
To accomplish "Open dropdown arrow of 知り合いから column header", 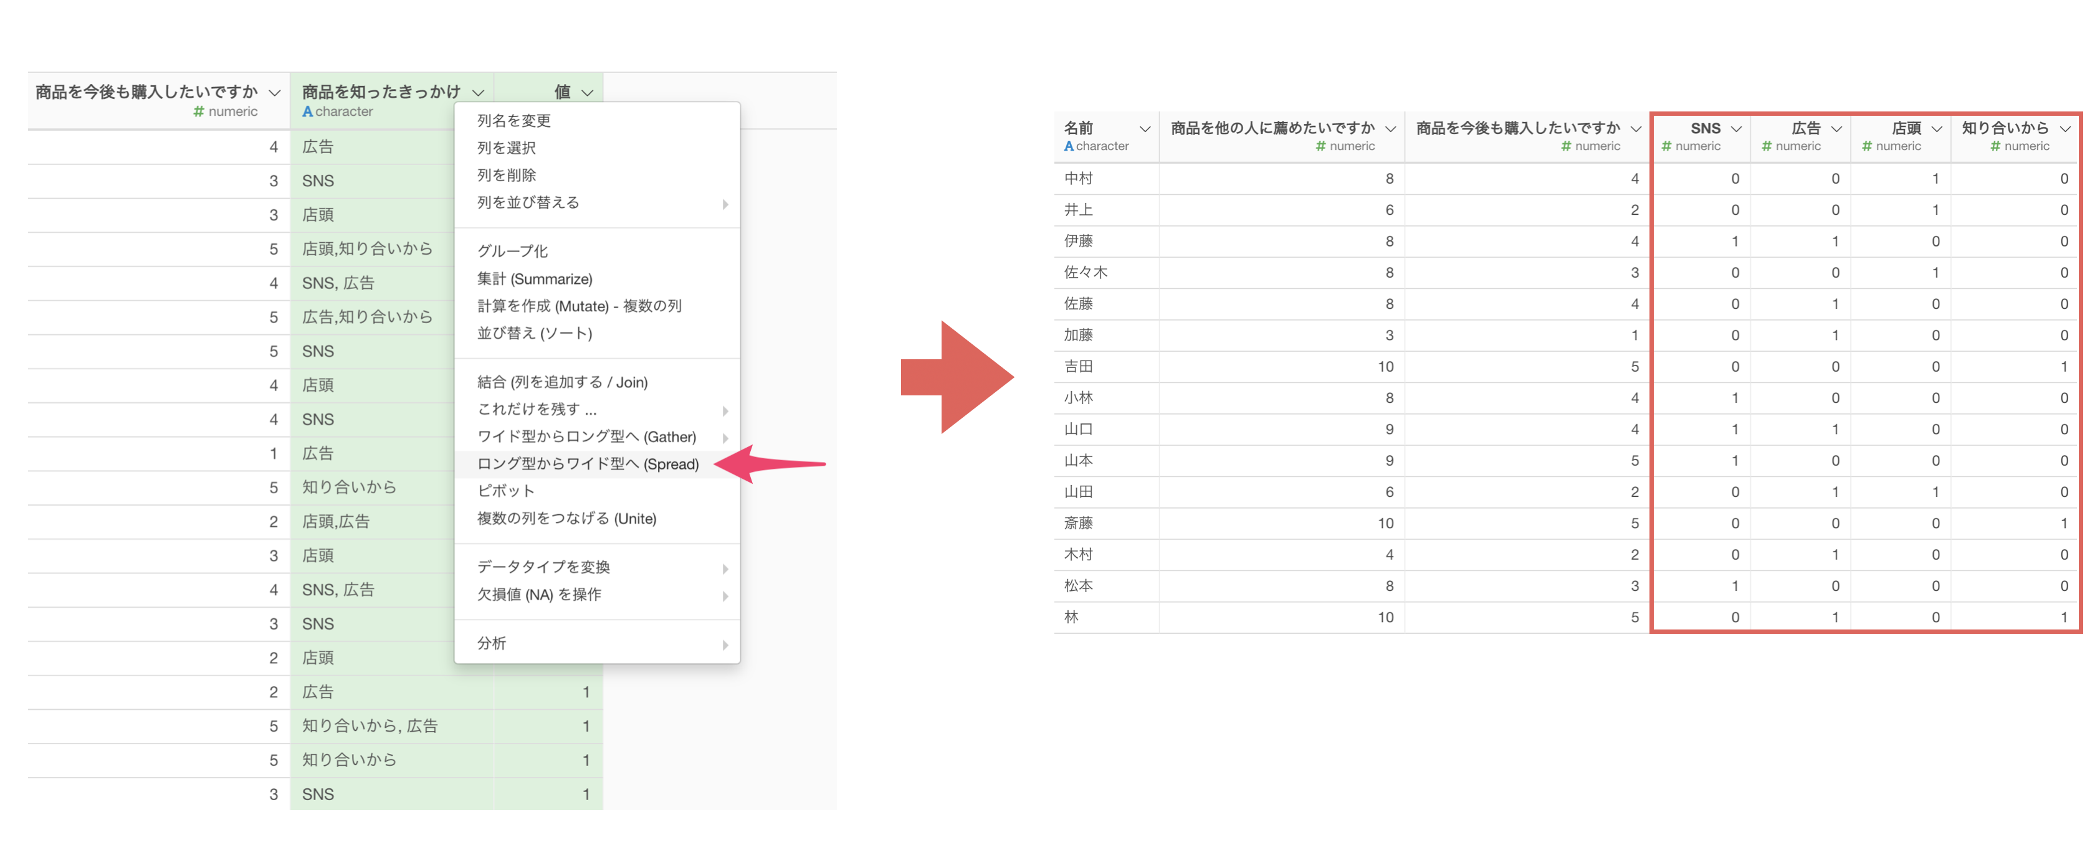I will (2065, 129).
